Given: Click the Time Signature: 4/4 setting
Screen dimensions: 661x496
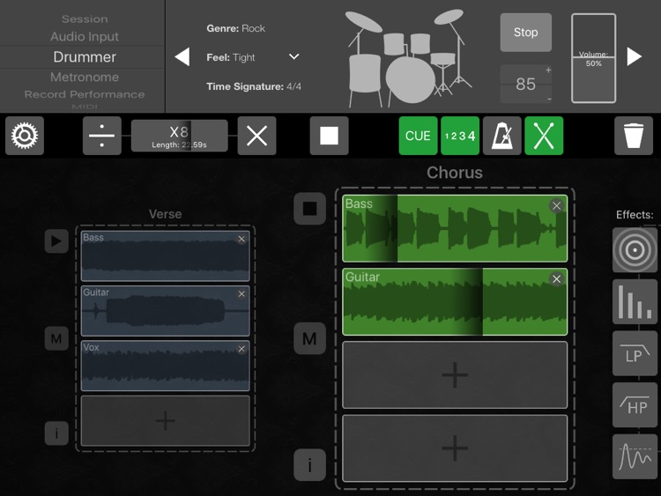Looking at the screenshot, I should pos(254,86).
